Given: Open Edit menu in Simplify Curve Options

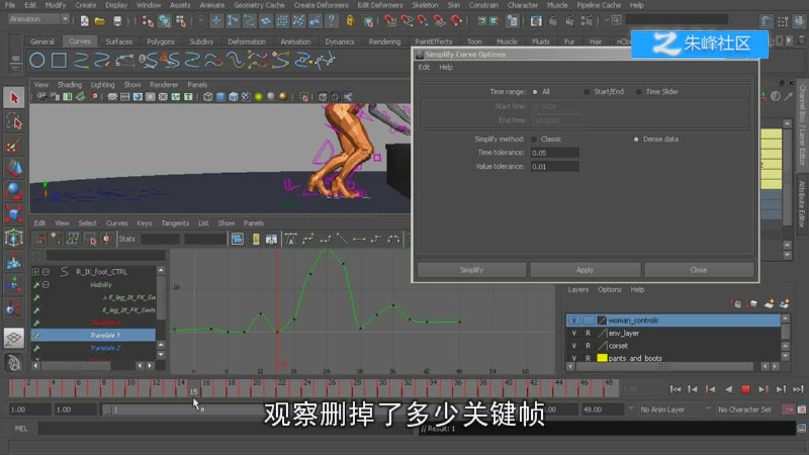Looking at the screenshot, I should [424, 67].
